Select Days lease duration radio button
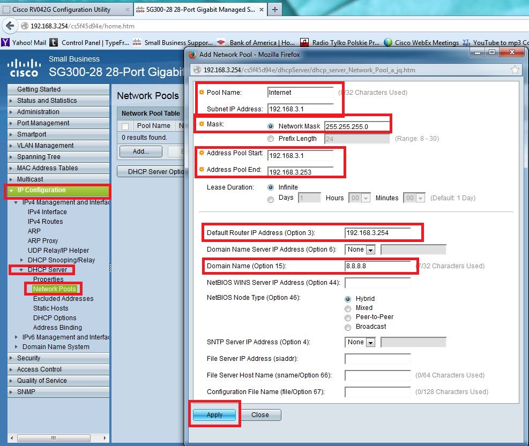Image resolution: width=529 pixels, height=446 pixels. coord(271,200)
